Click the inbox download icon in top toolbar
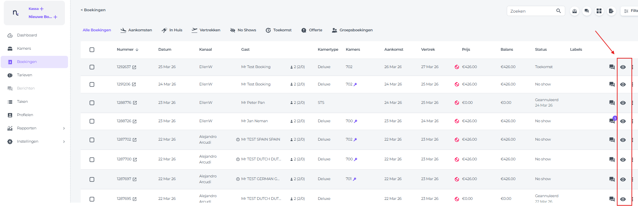The height and width of the screenshot is (206, 638). tap(574, 11)
